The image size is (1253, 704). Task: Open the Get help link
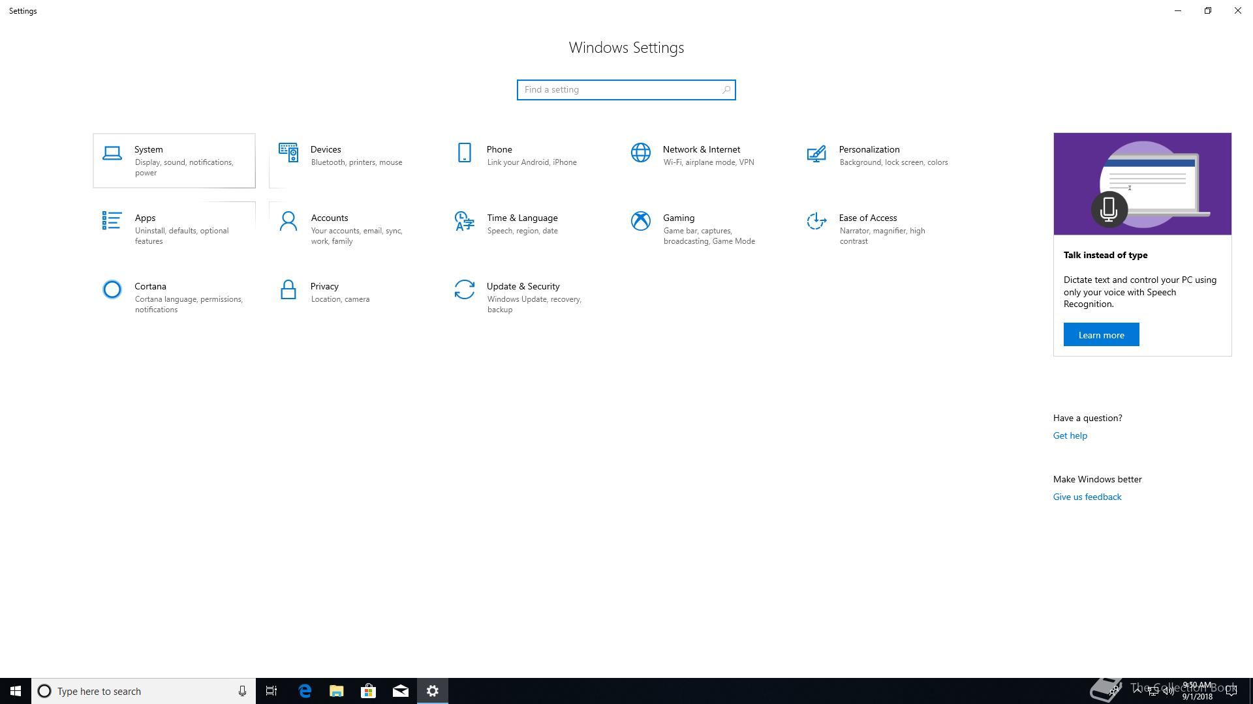[1070, 436]
